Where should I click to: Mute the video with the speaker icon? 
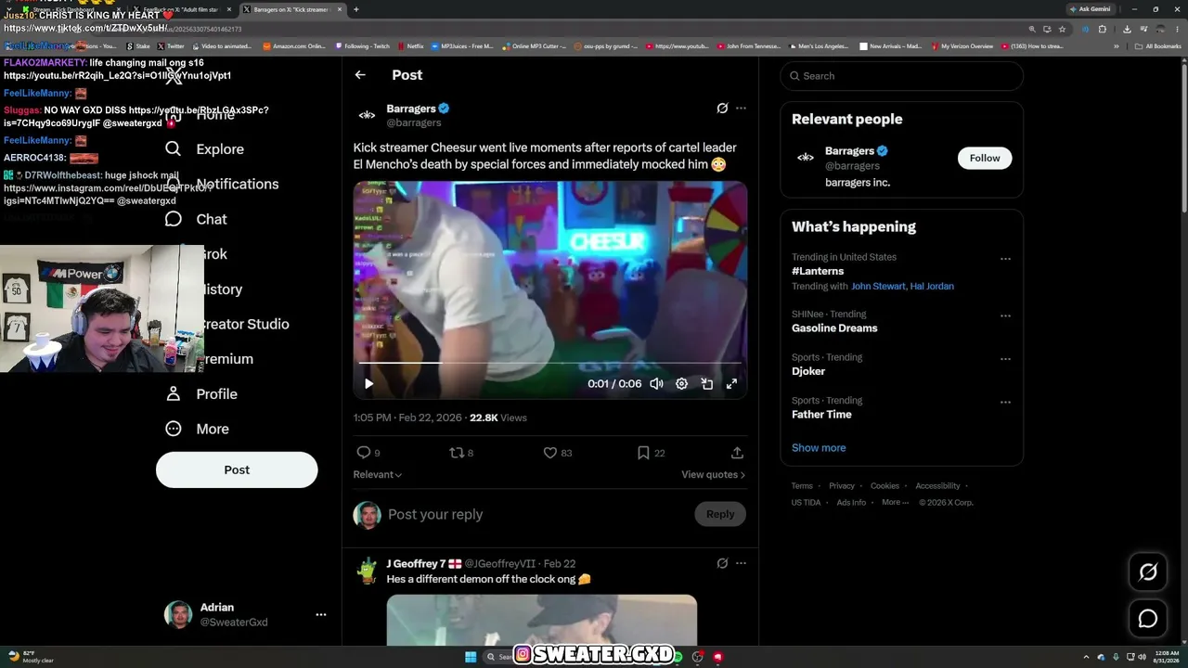click(x=656, y=384)
